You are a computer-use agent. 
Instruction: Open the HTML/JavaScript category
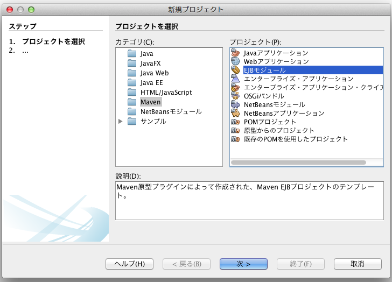pyautogui.click(x=166, y=93)
